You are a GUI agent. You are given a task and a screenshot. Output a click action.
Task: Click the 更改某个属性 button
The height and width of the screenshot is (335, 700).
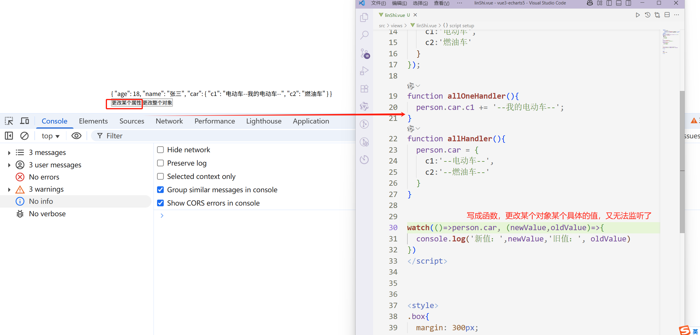[x=126, y=103]
